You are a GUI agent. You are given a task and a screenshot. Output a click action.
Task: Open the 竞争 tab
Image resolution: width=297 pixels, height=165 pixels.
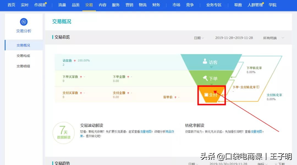coord(190,5)
